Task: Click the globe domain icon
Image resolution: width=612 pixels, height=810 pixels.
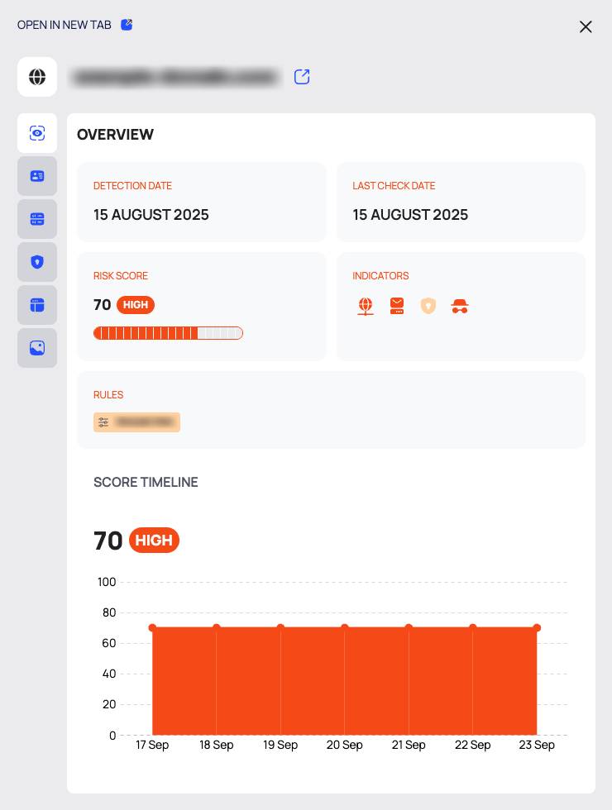Action: (x=37, y=77)
